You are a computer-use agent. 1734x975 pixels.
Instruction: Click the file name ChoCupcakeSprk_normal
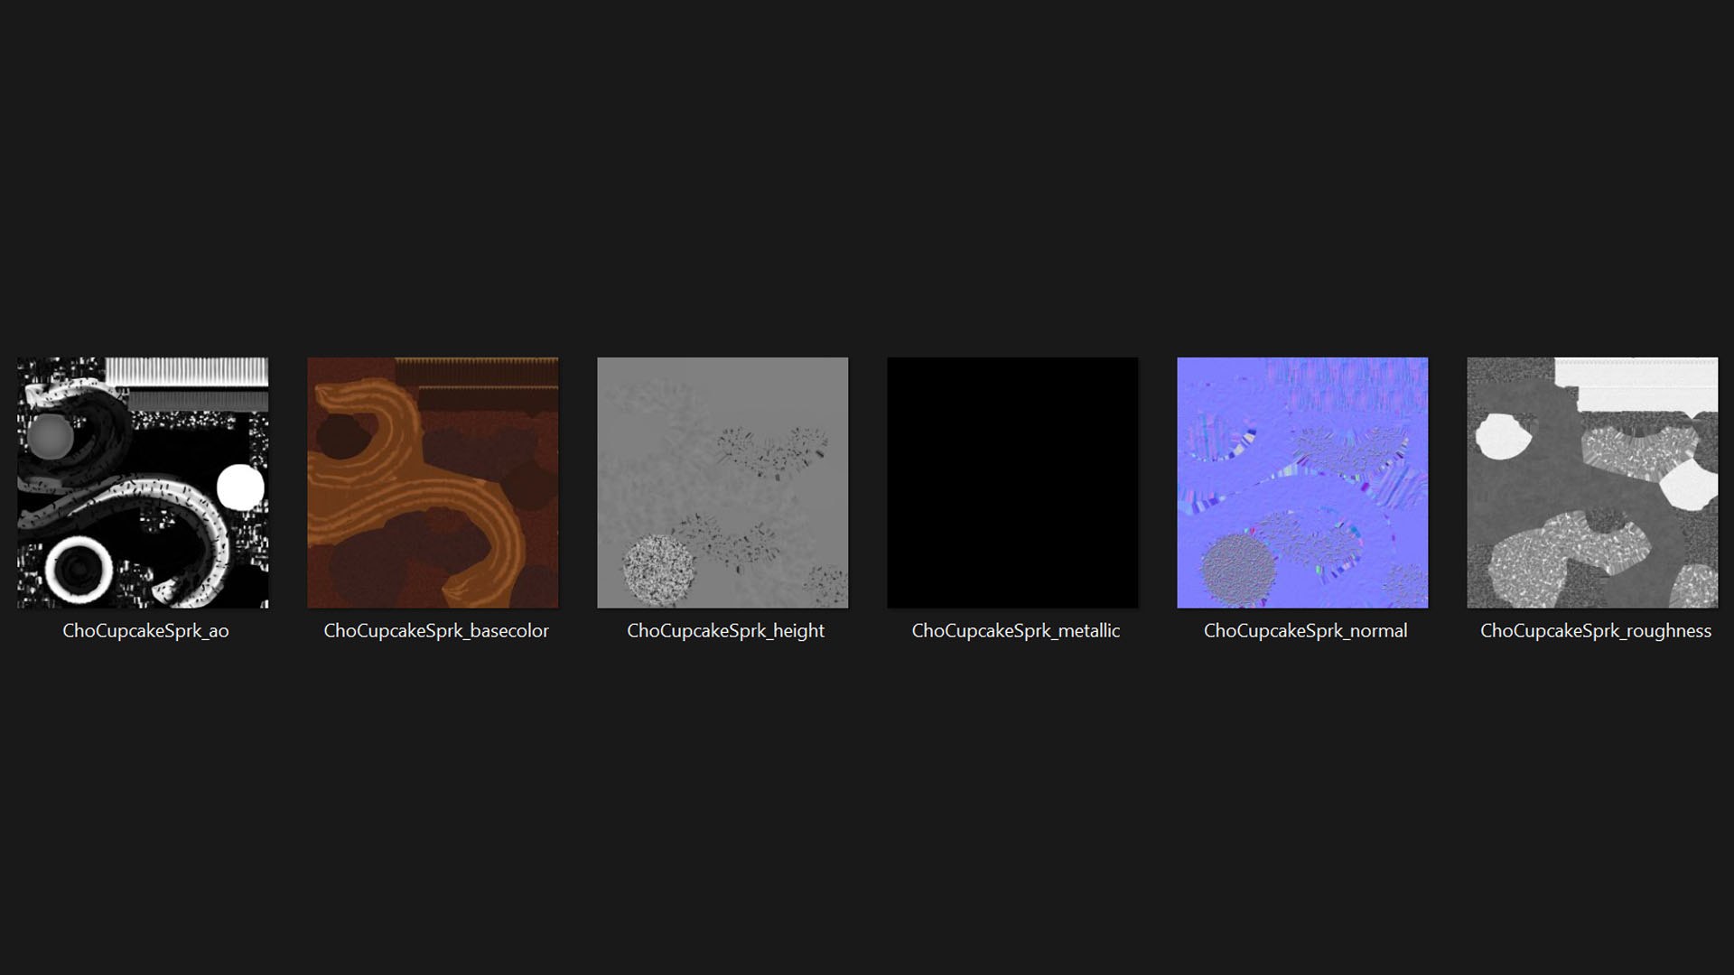(1305, 631)
